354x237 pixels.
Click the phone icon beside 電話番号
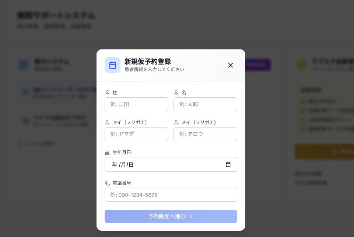(107, 183)
